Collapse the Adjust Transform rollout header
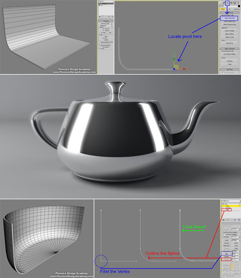 click(230, 48)
